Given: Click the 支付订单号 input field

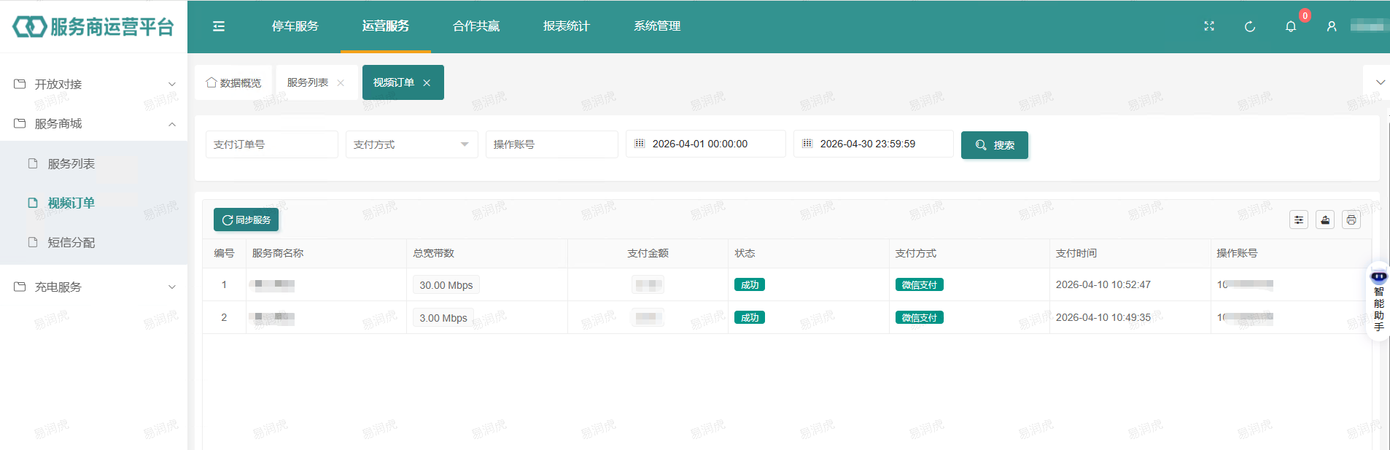Looking at the screenshot, I should pos(271,144).
